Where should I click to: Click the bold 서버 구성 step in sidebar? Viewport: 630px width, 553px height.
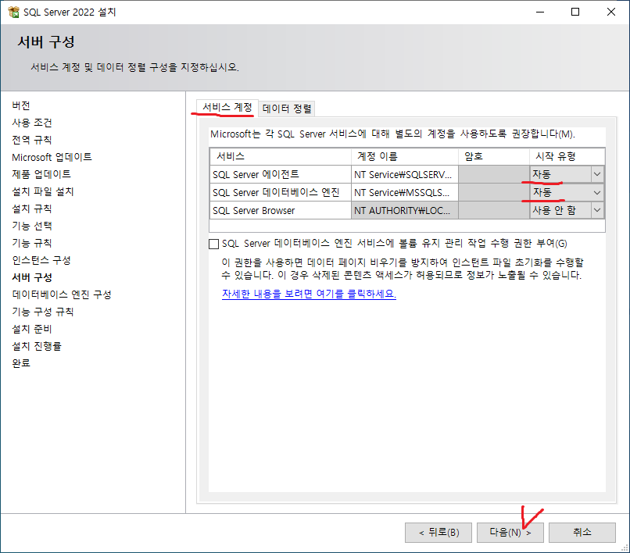pyautogui.click(x=32, y=277)
